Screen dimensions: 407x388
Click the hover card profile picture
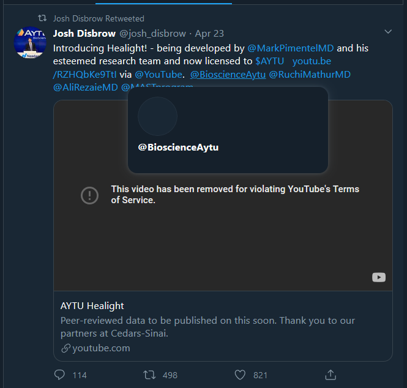158,116
